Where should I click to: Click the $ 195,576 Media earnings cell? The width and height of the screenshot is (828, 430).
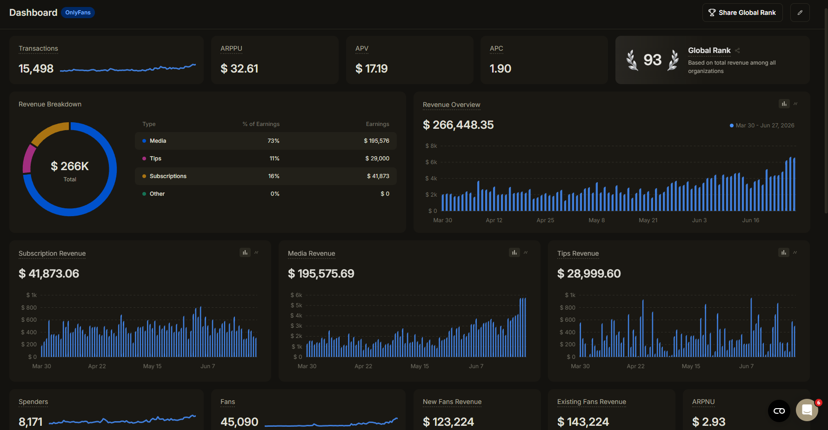point(376,141)
